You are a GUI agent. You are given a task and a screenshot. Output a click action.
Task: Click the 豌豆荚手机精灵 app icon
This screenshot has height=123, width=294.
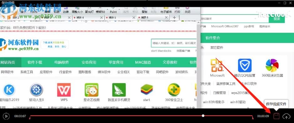(119, 90)
